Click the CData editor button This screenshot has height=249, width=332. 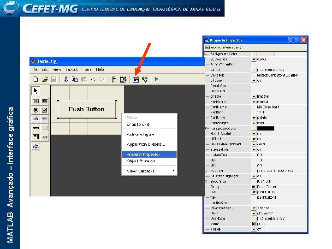click(x=254, y=70)
